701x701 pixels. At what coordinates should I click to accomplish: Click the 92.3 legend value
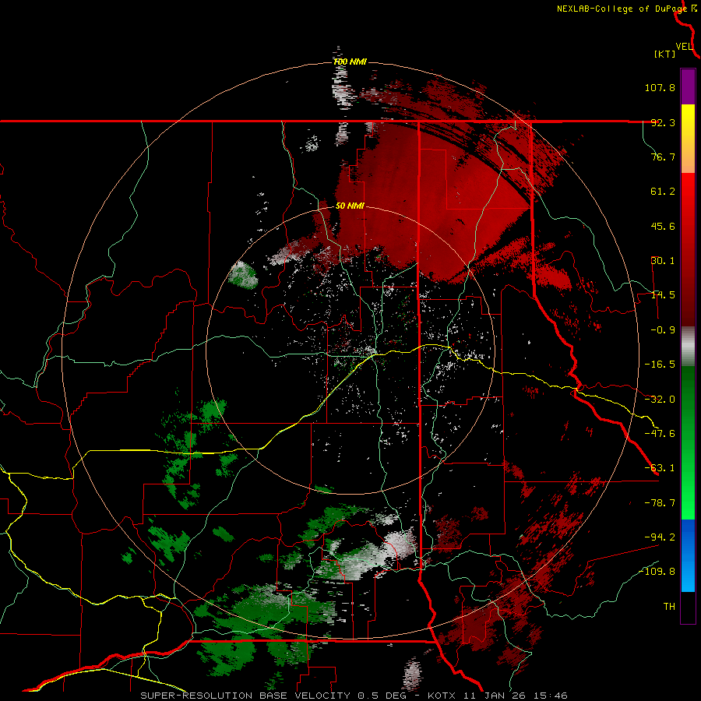pyautogui.click(x=663, y=122)
